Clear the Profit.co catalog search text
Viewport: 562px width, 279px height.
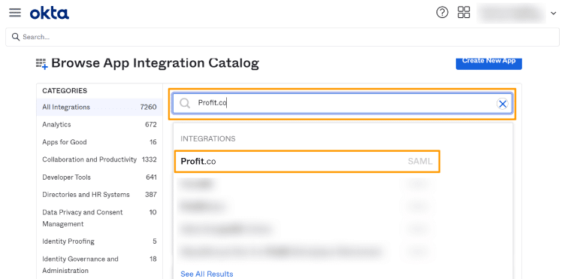tap(503, 104)
